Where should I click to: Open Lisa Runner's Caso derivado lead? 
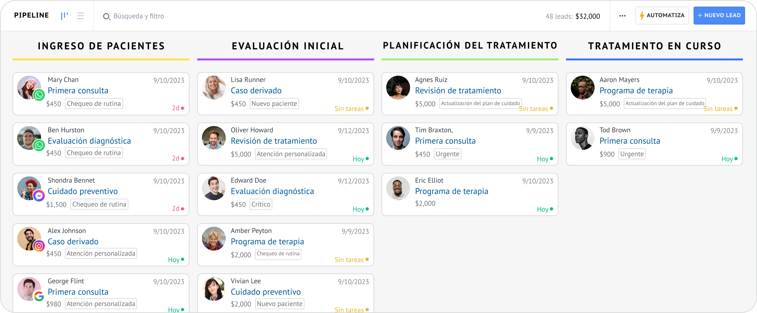click(256, 91)
